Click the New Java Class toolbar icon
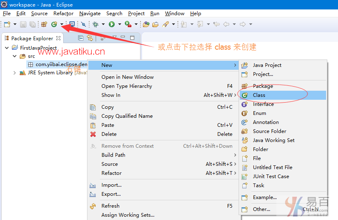Viewport: 338px width, 220px height. click(54, 24)
